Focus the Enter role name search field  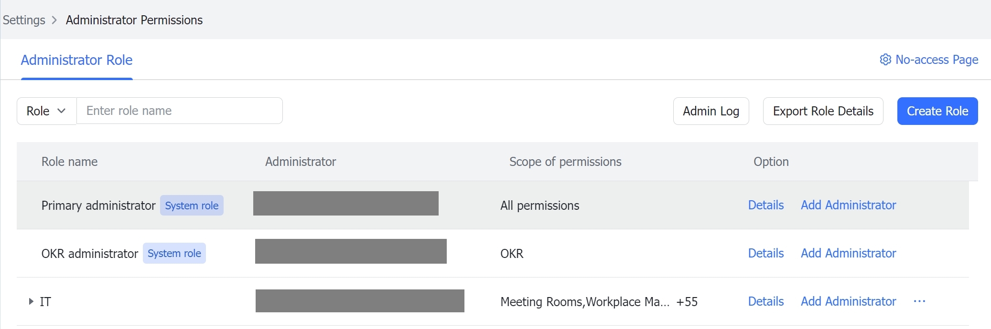coord(180,111)
